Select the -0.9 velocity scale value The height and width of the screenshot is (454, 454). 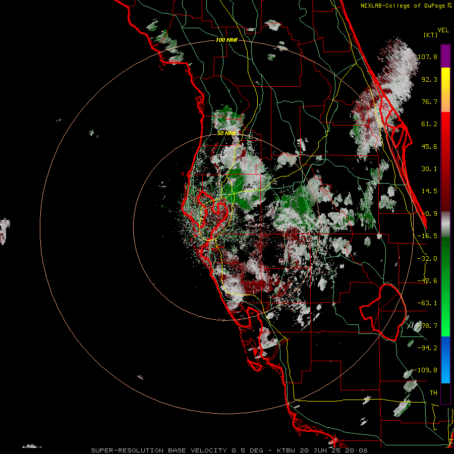pos(429,214)
